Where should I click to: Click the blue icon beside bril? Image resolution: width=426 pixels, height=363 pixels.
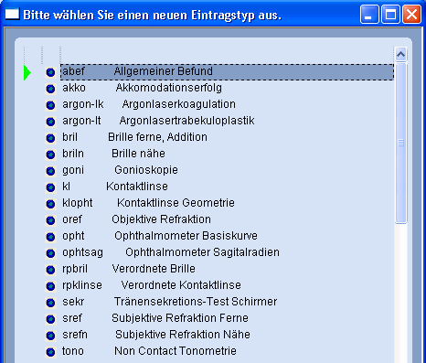(50, 138)
